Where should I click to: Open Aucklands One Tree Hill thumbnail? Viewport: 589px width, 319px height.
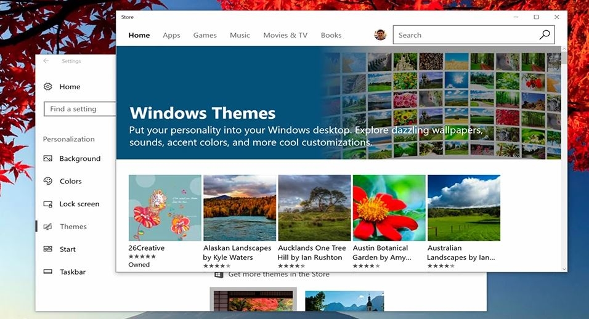pos(314,208)
